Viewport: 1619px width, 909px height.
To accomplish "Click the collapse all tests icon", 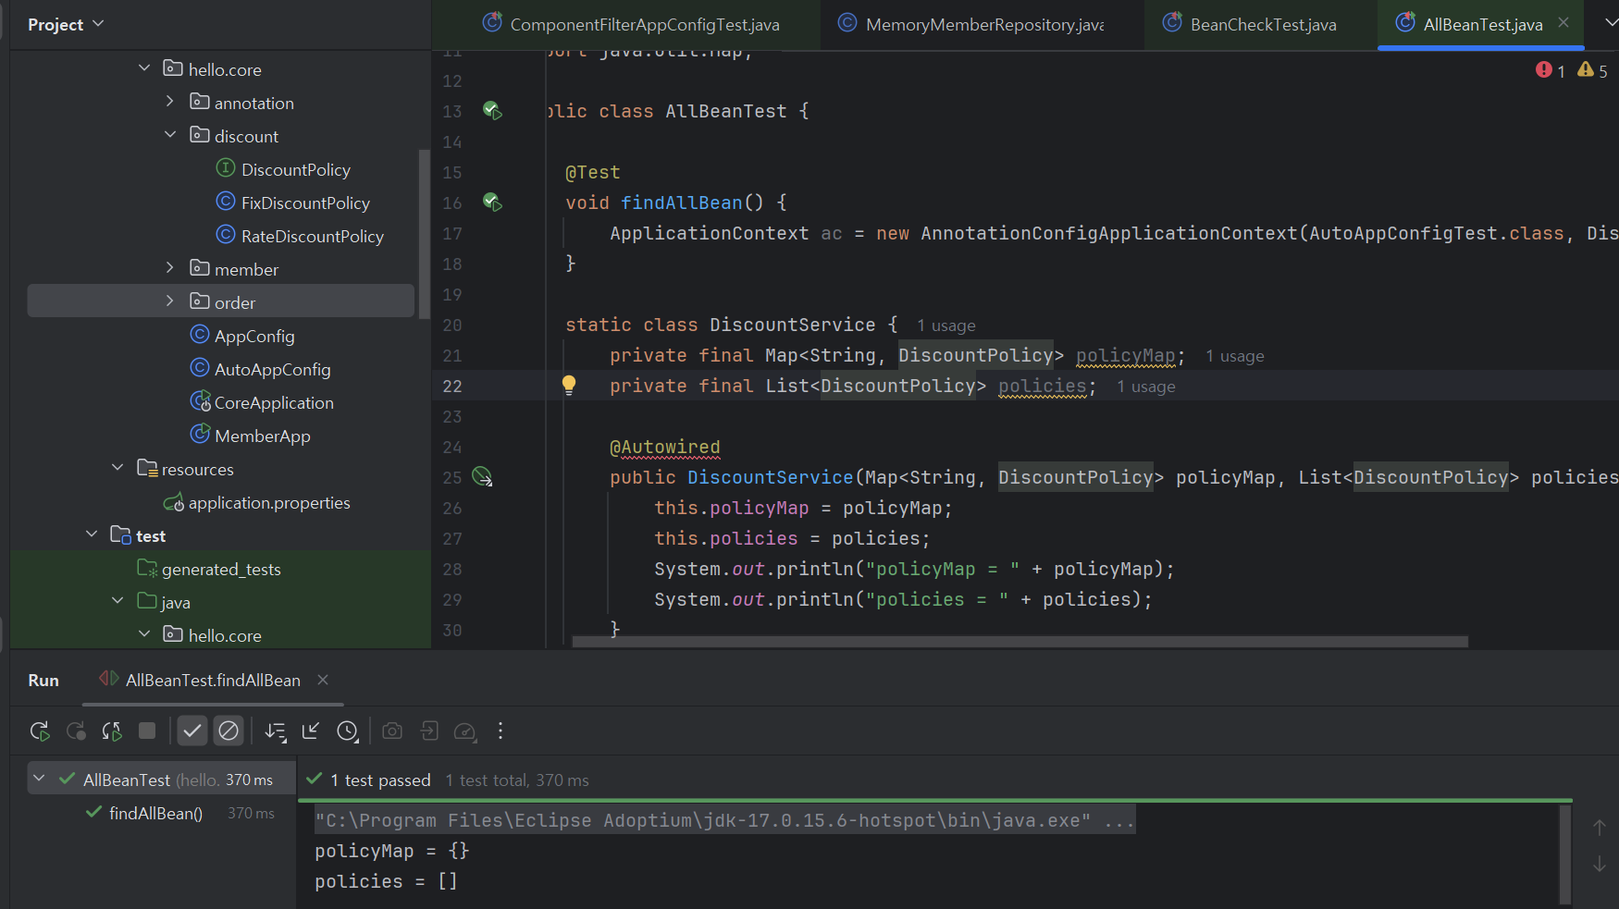I will [x=311, y=731].
